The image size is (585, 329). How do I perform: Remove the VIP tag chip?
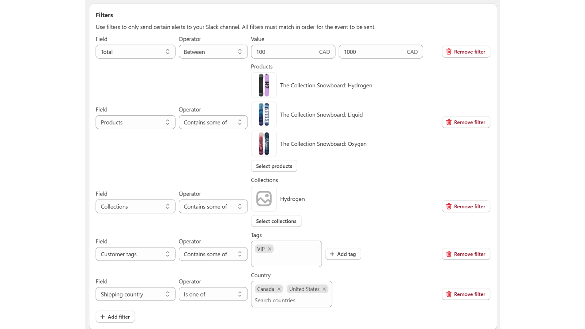click(269, 249)
